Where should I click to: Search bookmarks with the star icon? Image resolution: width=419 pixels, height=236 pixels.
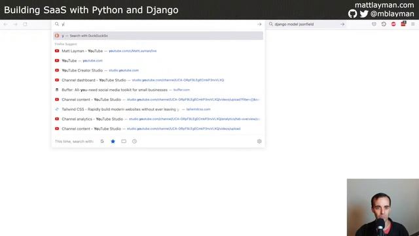(113, 142)
